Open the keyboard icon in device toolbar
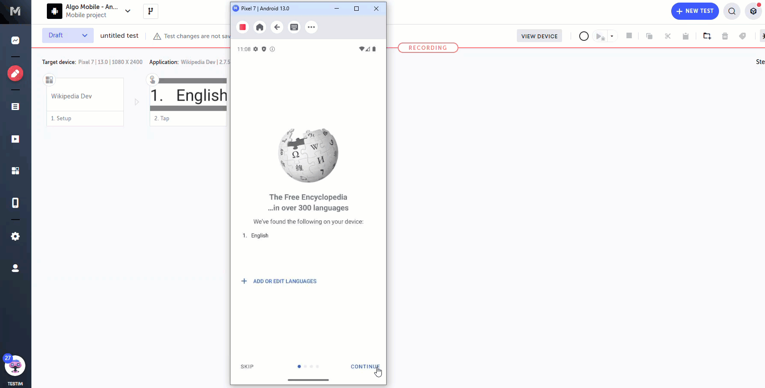The image size is (765, 388). 294,27
